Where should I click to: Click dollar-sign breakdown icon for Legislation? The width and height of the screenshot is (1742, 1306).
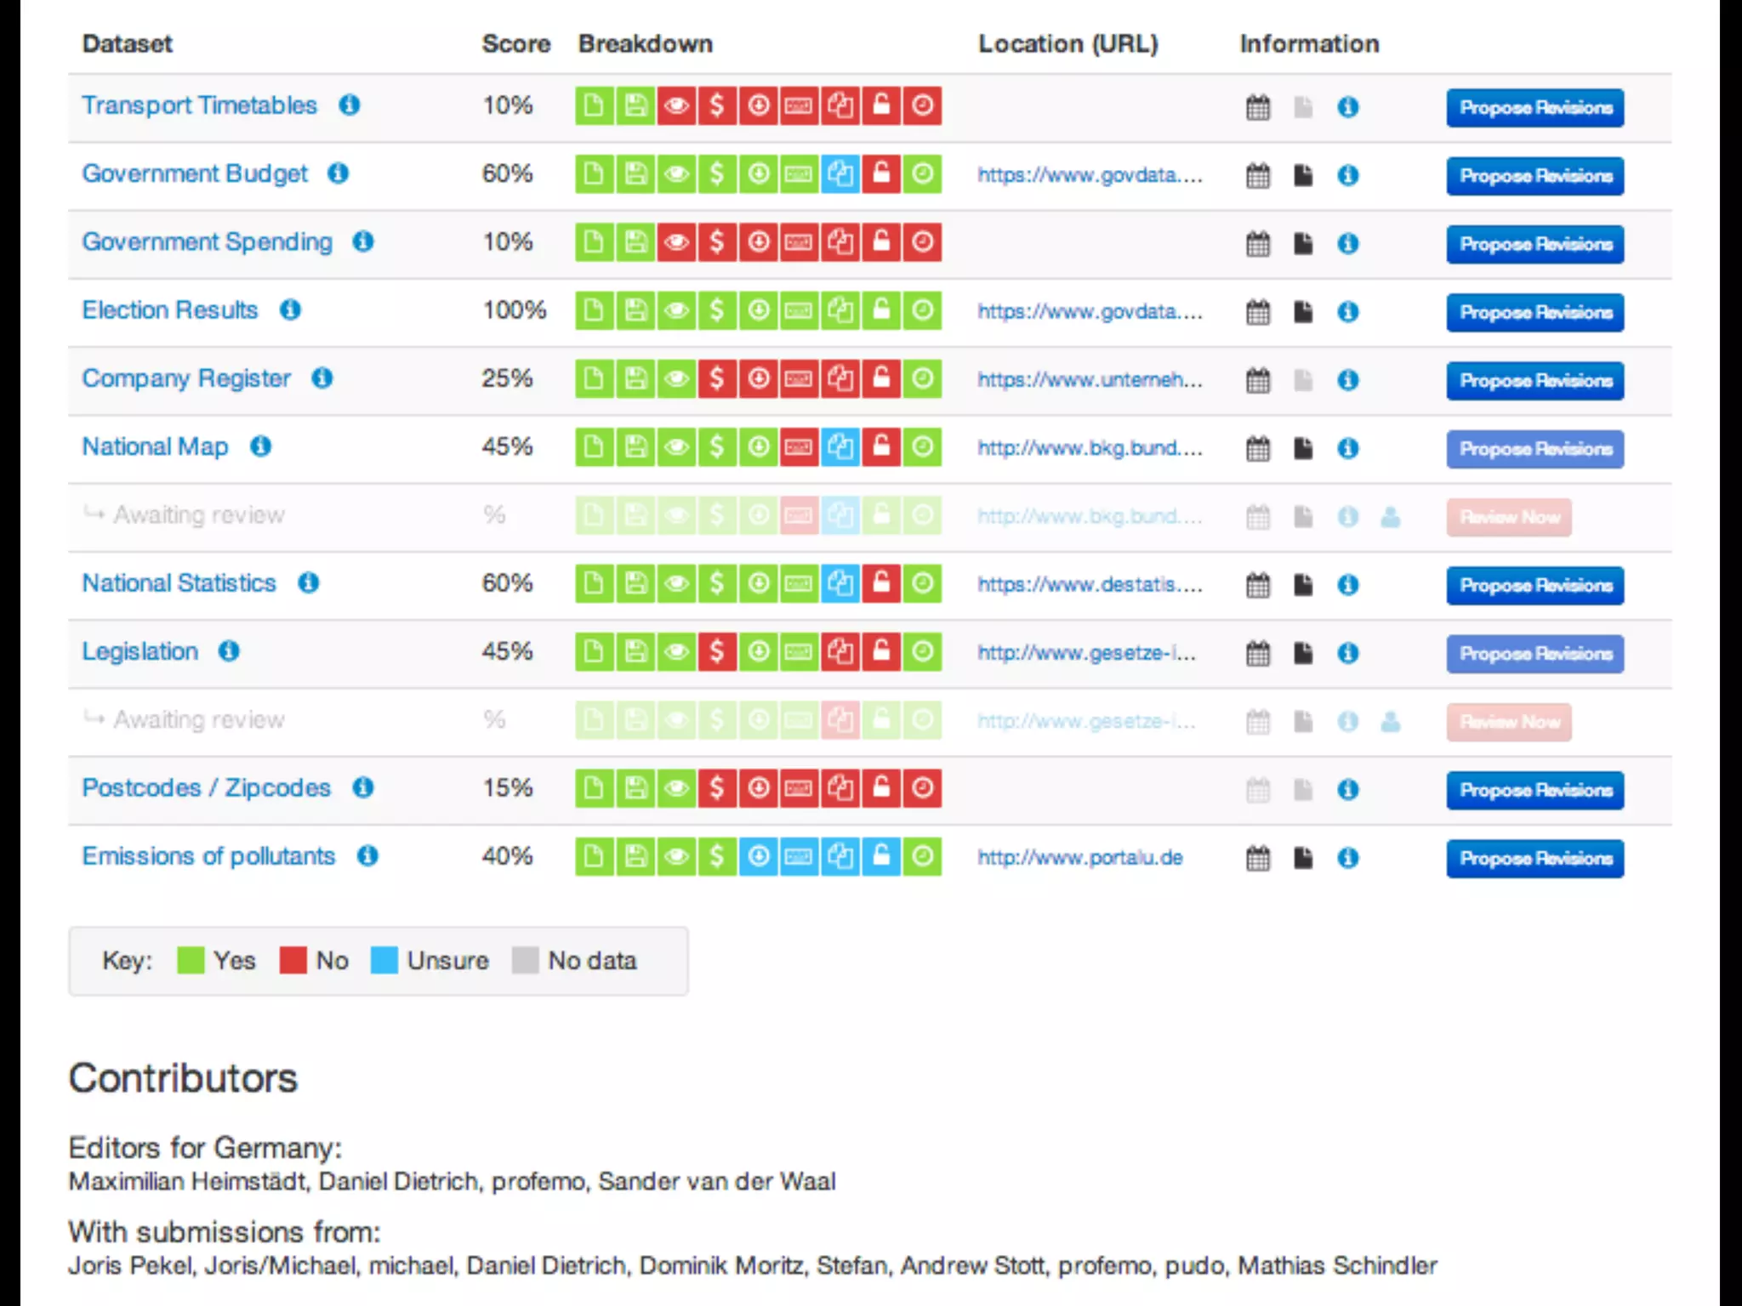pos(717,652)
